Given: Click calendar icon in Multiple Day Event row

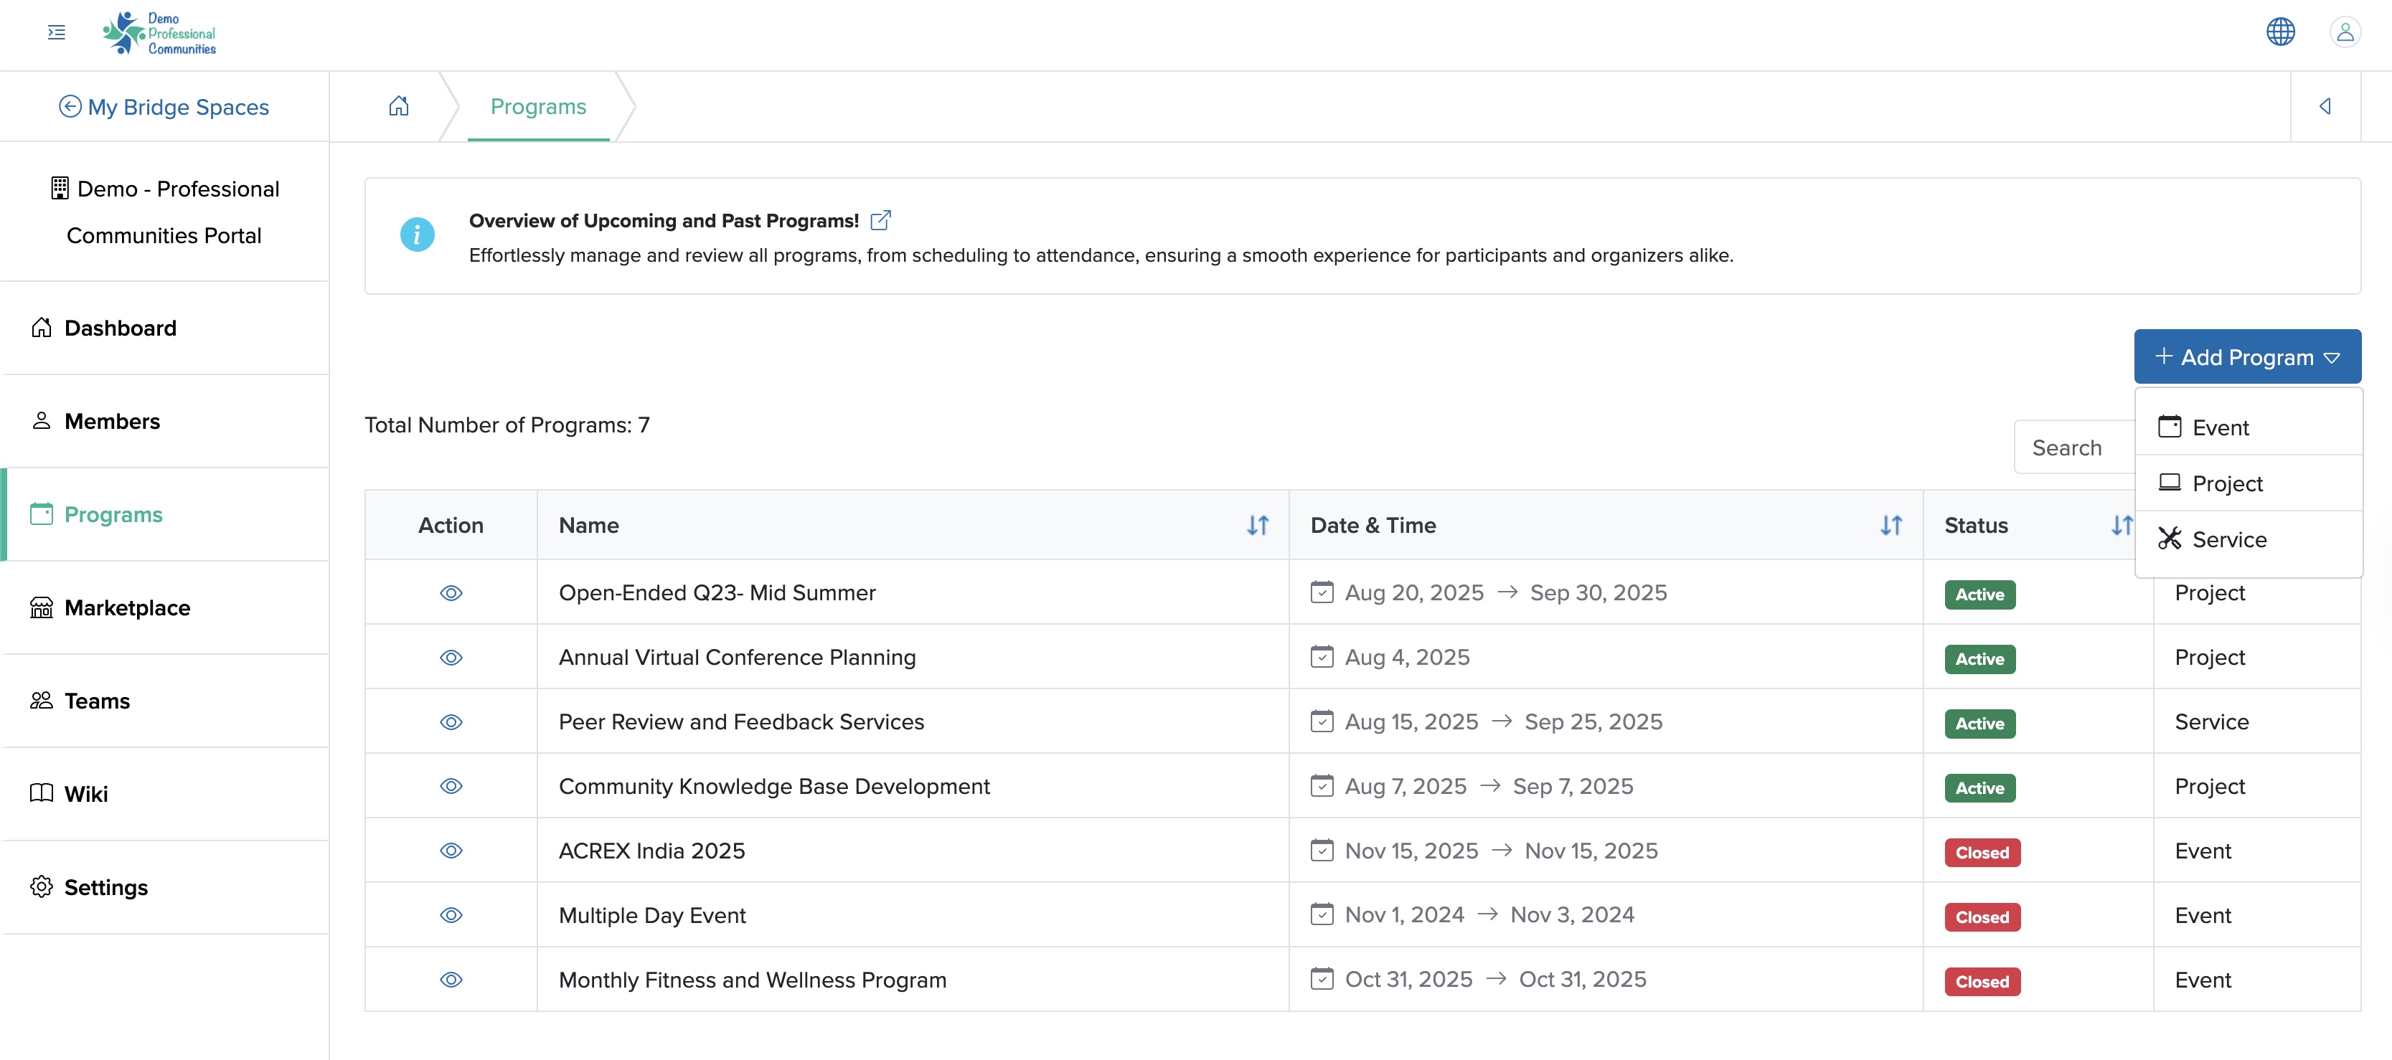Looking at the screenshot, I should coord(1322,914).
